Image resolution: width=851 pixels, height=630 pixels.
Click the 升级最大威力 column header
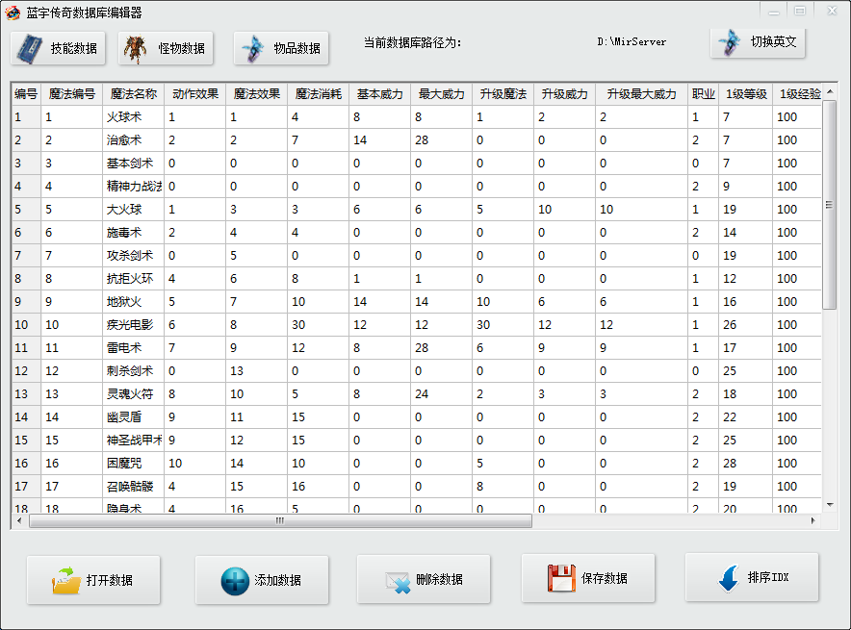(x=641, y=94)
